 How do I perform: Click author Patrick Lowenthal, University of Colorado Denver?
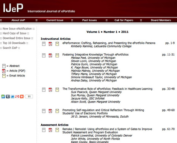tap(101, 135)
